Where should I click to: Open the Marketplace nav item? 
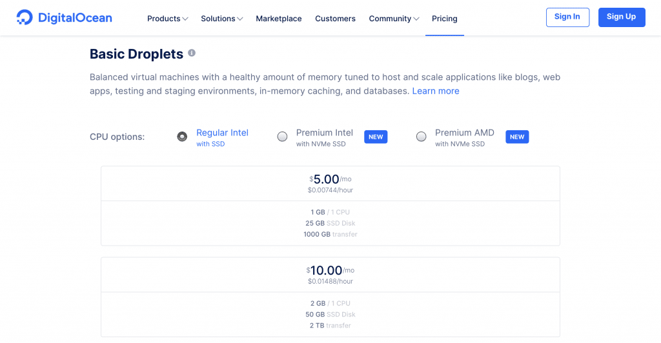point(279,19)
